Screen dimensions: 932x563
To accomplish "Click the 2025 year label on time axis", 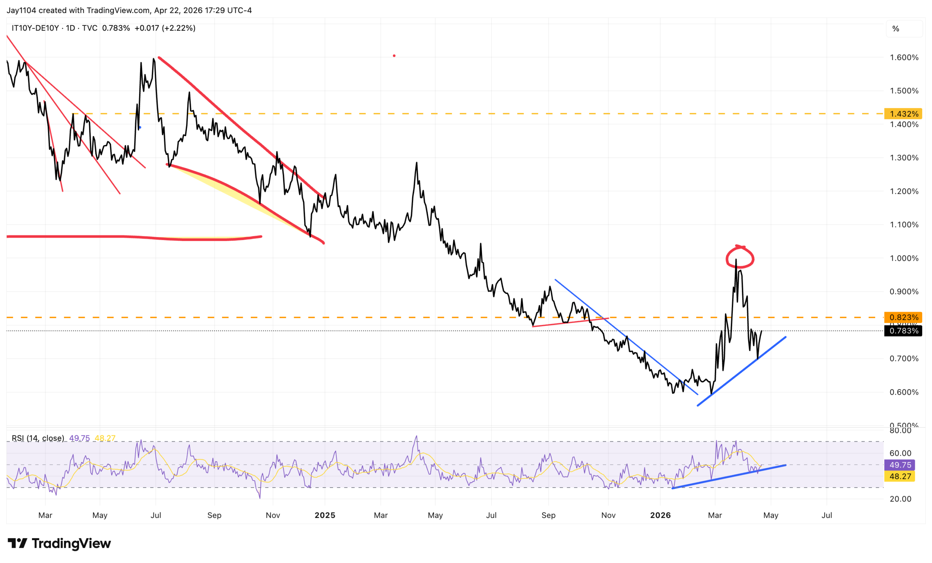I will coord(325,515).
